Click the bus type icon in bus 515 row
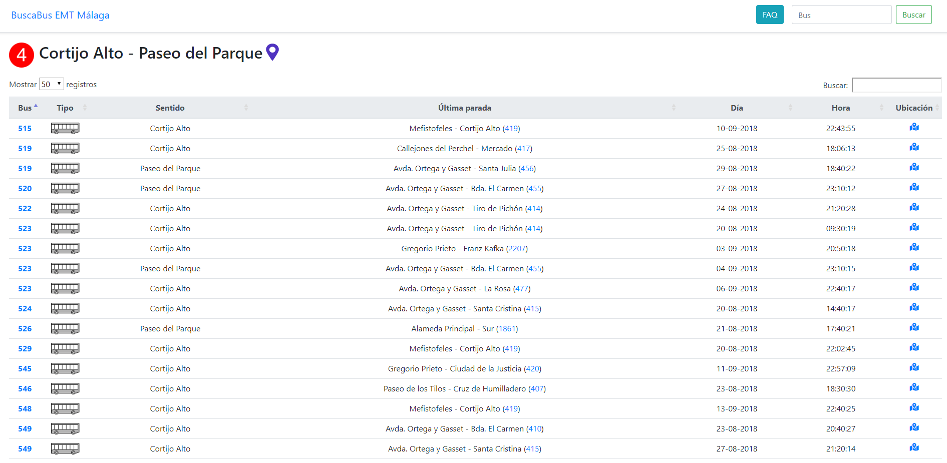This screenshot has width=947, height=463. point(65,129)
